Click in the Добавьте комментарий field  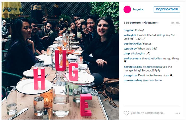pos(148,113)
